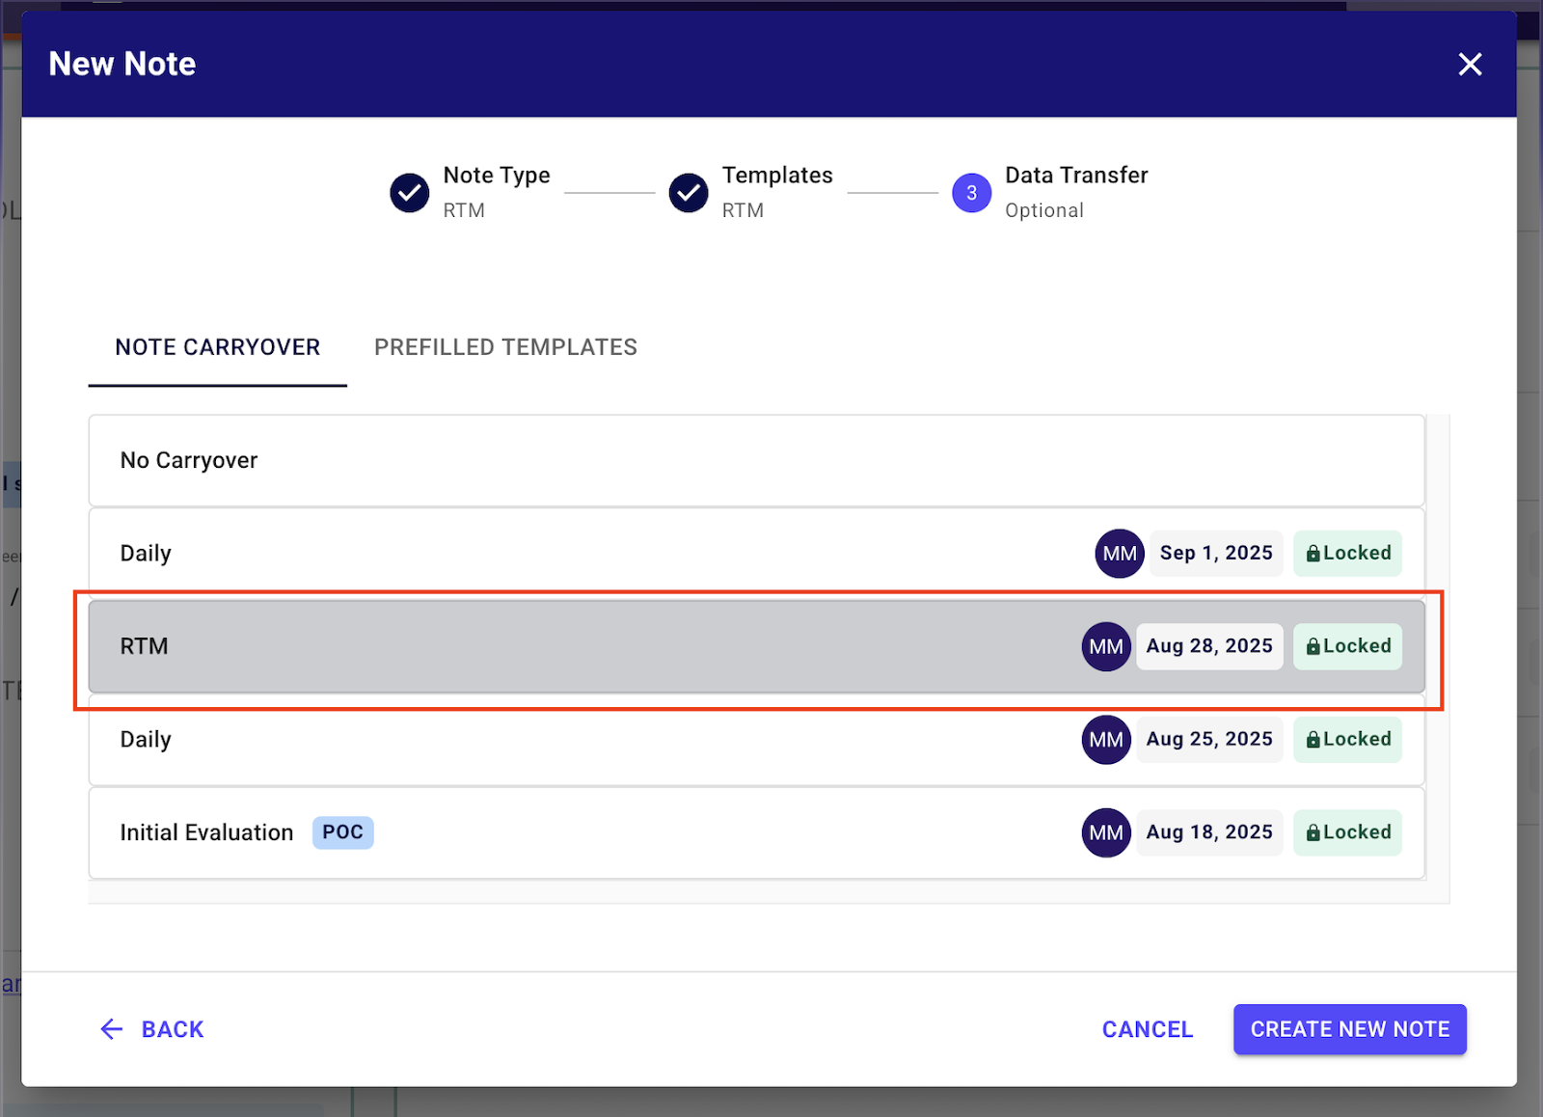Click the Locked badge on Sep 1 row

click(x=1347, y=554)
